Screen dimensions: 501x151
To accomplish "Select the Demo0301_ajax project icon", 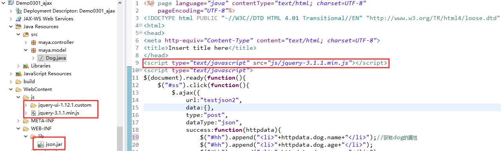I will click(11, 3).
